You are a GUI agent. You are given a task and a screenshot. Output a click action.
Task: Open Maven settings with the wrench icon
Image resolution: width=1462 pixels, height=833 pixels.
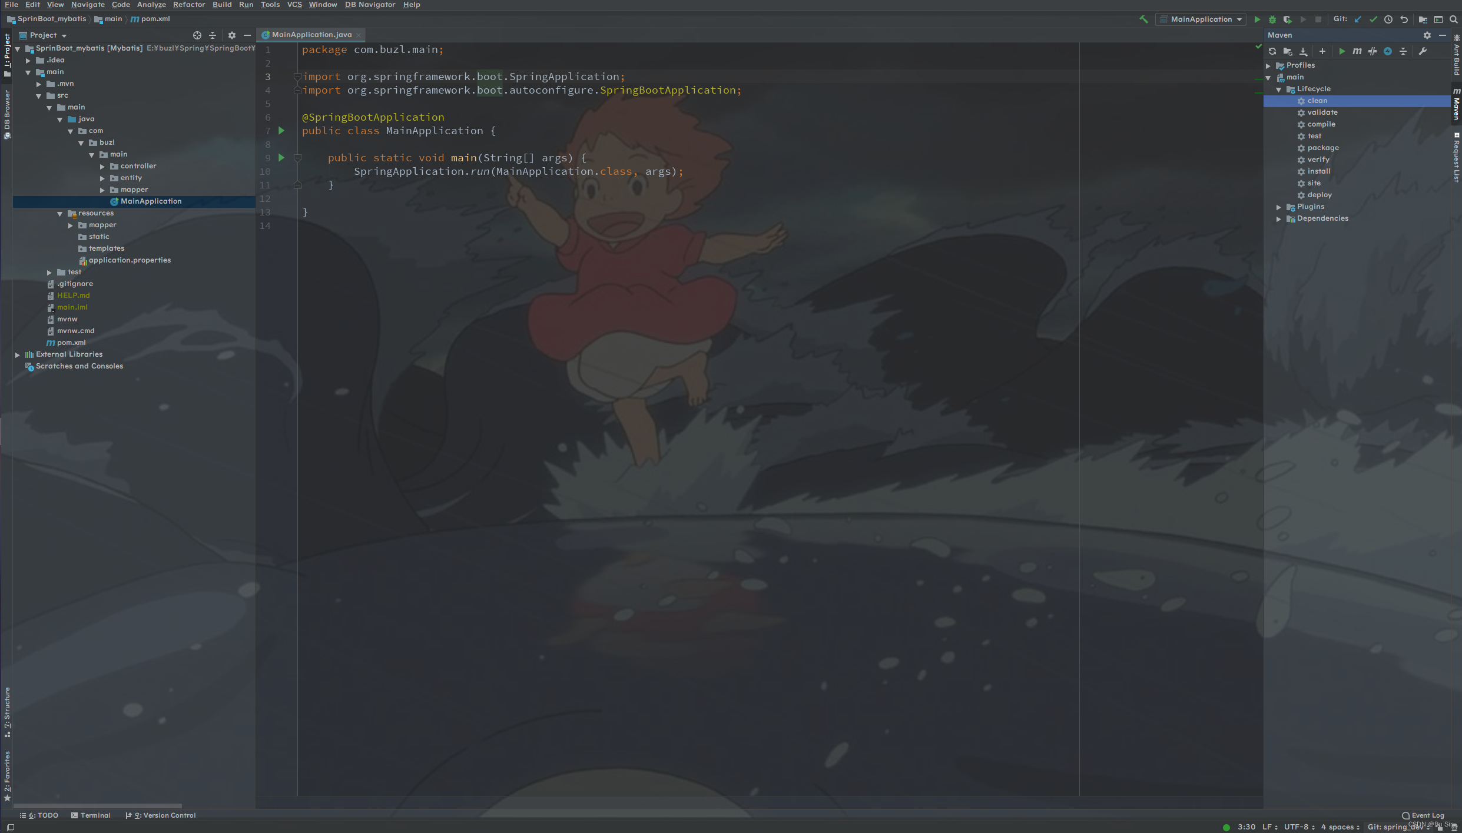(x=1423, y=51)
